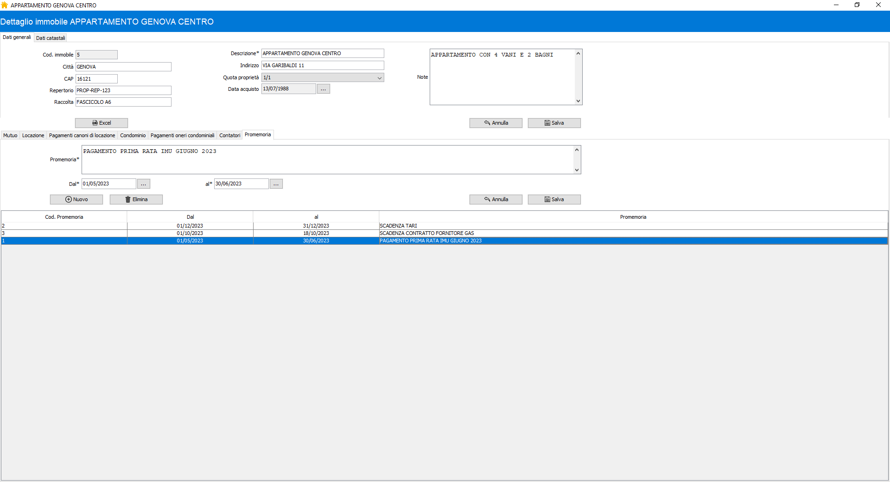Image resolution: width=890 pixels, height=482 pixels.
Task: Save property details with the upper Salva button
Action: [x=554, y=123]
